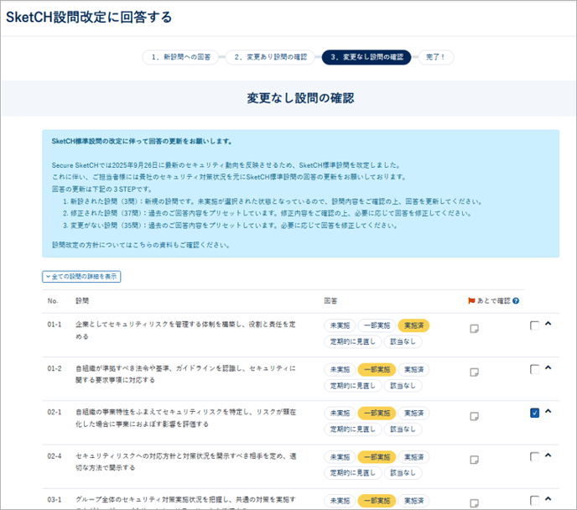Image resolution: width=577 pixels, height=510 pixels.
Task: Open memo note icon for question 02-1
Action: tap(475, 416)
